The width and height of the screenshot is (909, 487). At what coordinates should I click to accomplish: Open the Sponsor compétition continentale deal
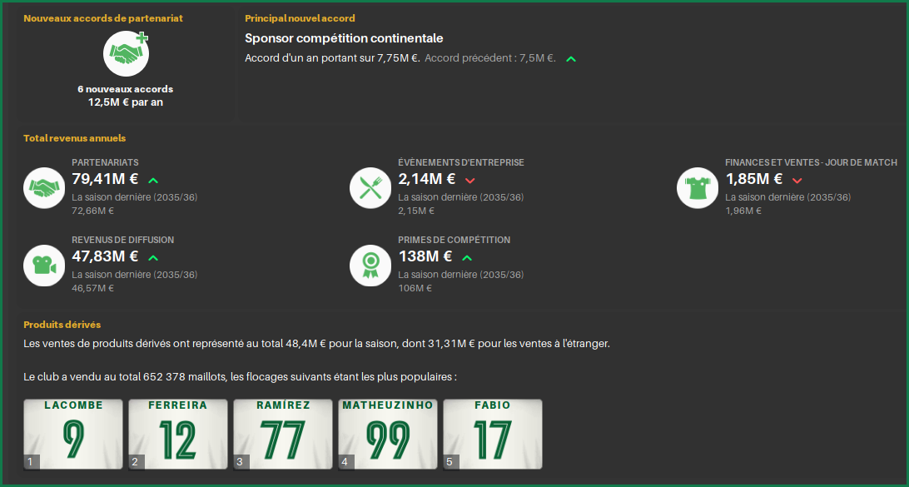click(x=344, y=38)
